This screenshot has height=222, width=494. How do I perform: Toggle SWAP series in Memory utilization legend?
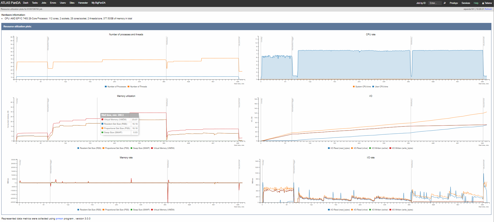tap(140, 148)
